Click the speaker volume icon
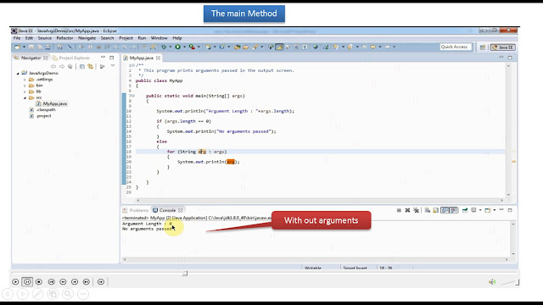Image resolution: width=543 pixels, height=305 pixels. pyautogui.click(x=492, y=282)
